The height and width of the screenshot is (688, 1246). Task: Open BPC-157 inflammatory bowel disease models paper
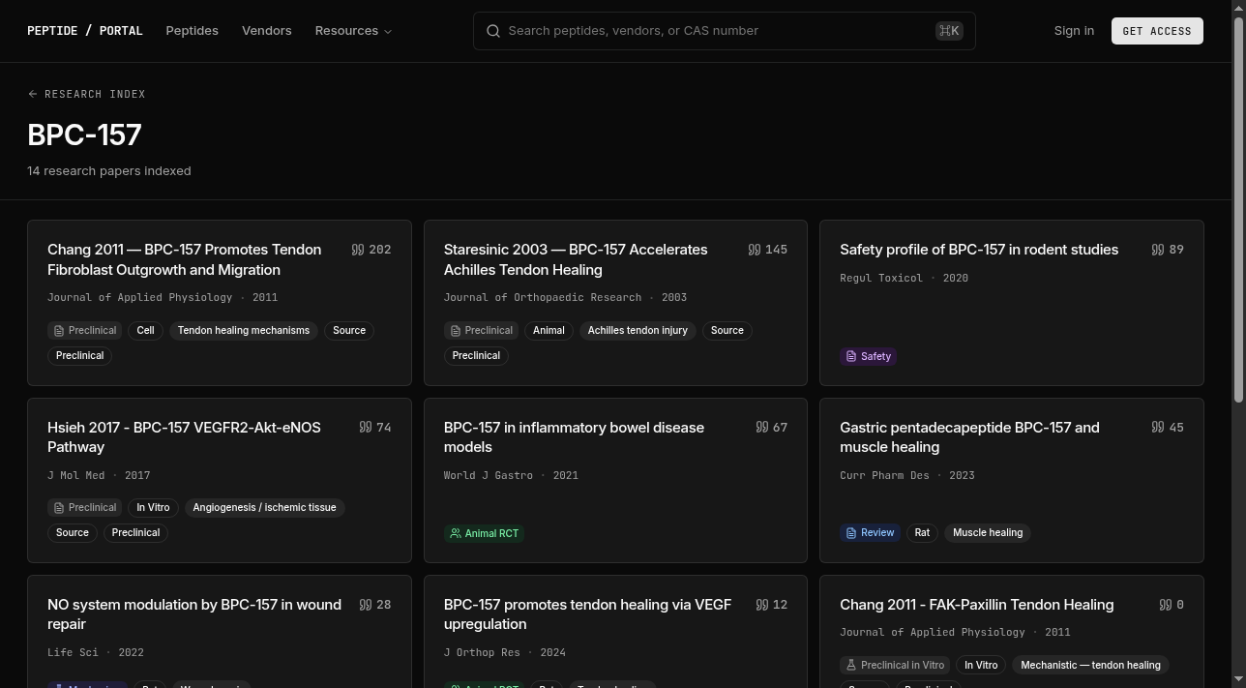pos(574,437)
